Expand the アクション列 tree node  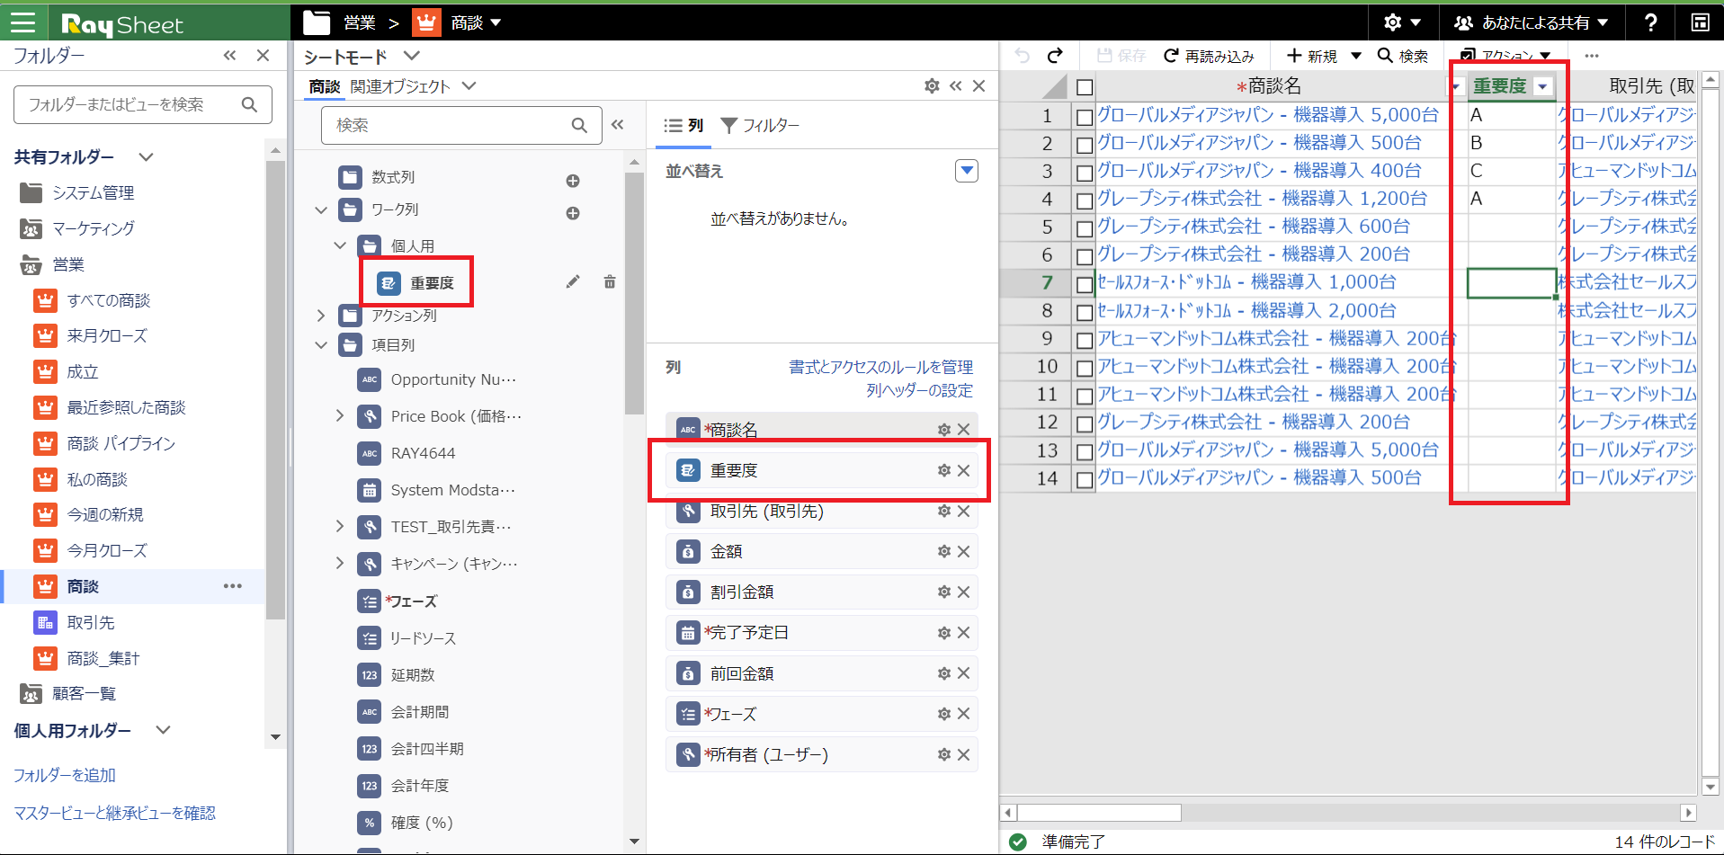pyautogui.click(x=321, y=316)
